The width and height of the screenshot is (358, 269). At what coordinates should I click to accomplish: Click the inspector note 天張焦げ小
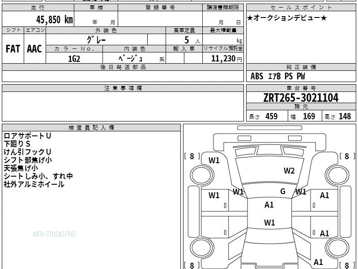[x=21, y=168]
